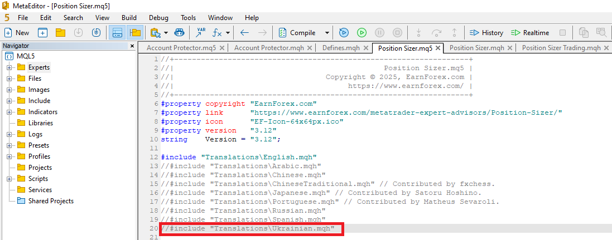The width and height of the screenshot is (612, 240).
Task: Open the Help menu
Action: 252,17
